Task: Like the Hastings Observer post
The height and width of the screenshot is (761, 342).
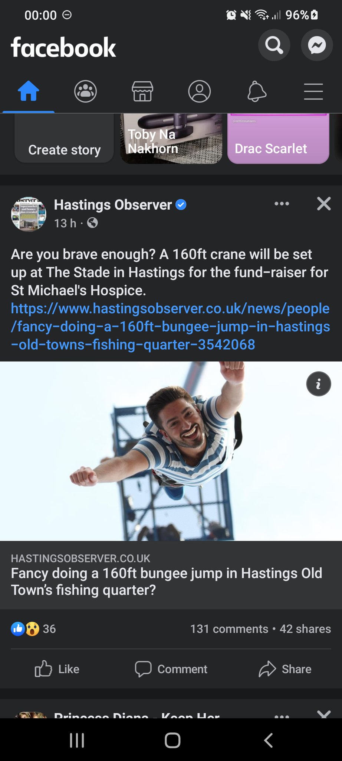Action: pos(57,669)
